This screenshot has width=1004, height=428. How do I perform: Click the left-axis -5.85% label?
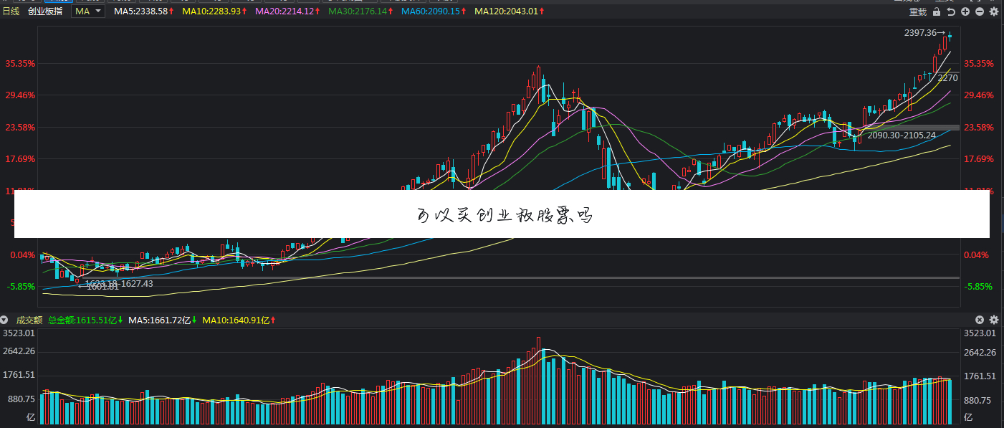coord(20,287)
